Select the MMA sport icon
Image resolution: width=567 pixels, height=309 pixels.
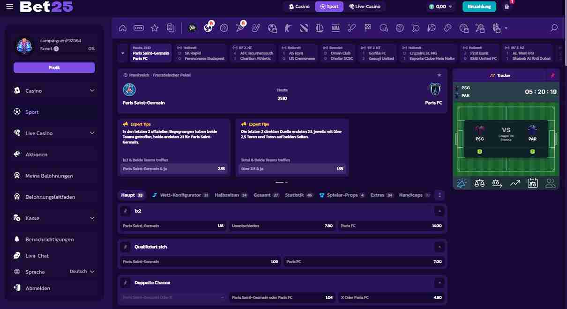(336, 28)
